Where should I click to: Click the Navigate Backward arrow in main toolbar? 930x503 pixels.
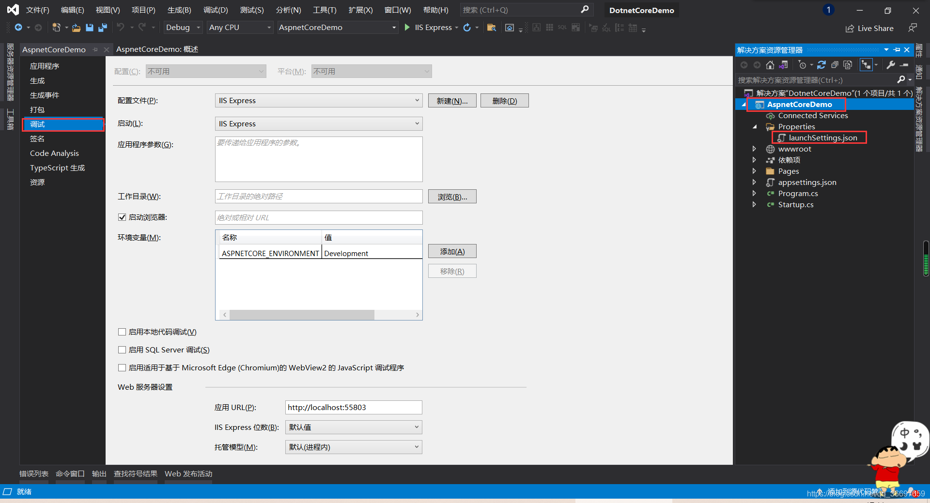pyautogui.click(x=18, y=28)
